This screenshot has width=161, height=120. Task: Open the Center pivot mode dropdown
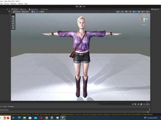(x=17, y=12)
